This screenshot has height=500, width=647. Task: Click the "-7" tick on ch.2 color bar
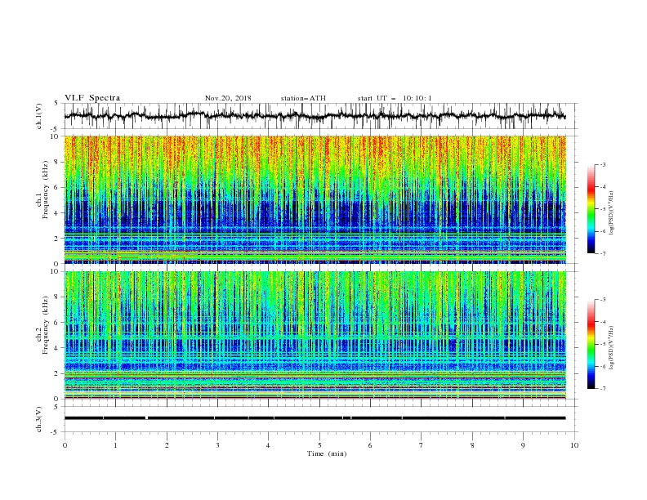pos(602,389)
